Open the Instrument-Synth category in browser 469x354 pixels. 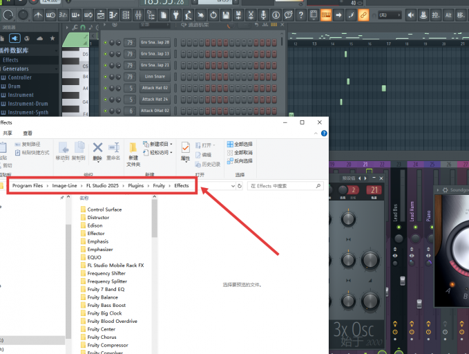pyautogui.click(x=28, y=112)
